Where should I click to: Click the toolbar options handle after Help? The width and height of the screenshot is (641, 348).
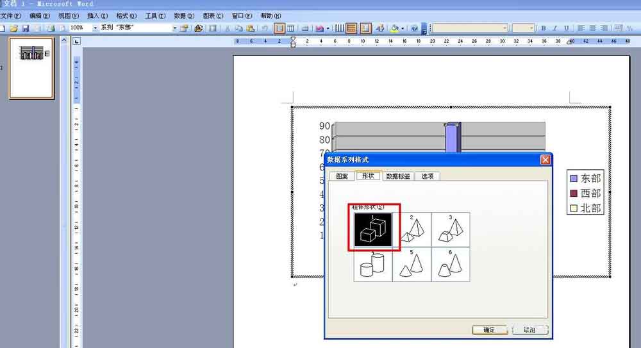coord(424,29)
